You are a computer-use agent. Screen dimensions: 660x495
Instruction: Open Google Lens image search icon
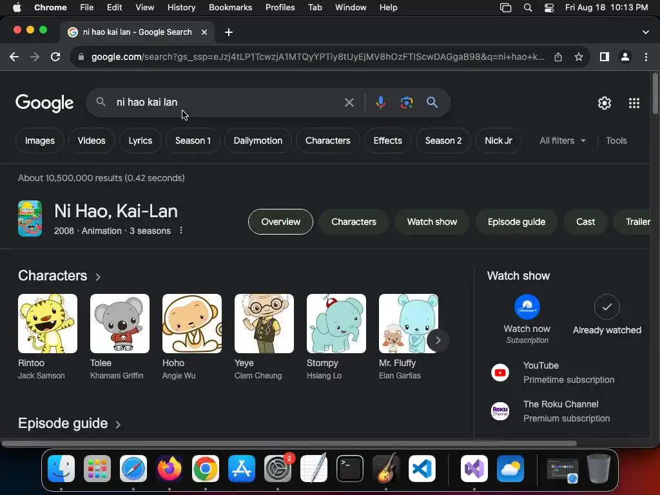coord(406,102)
